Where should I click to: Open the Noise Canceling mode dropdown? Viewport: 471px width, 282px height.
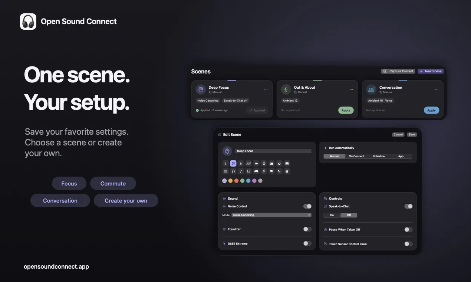click(271, 215)
